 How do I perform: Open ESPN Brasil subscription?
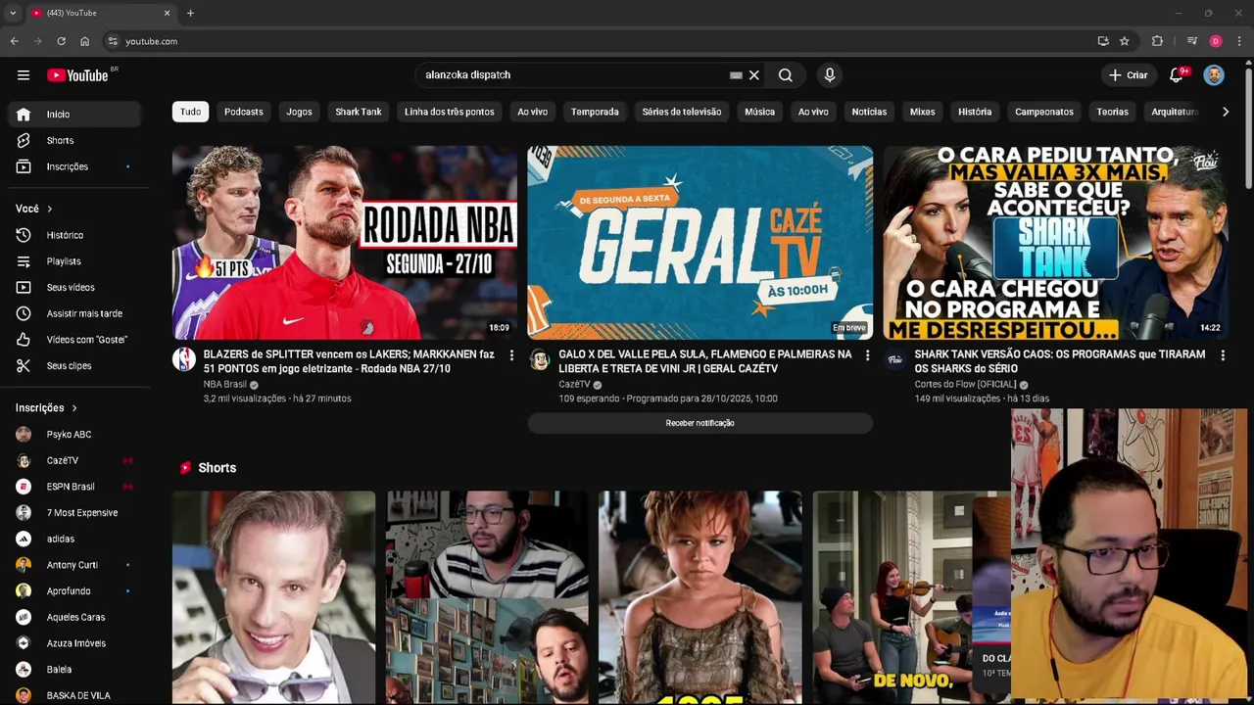[x=74, y=487]
